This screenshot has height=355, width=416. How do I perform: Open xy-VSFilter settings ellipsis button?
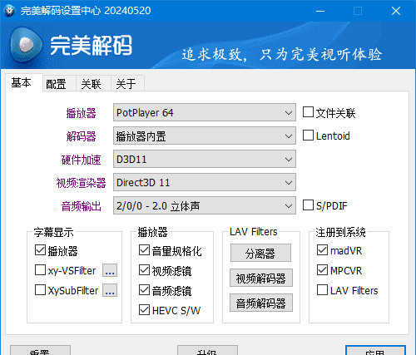110,270
